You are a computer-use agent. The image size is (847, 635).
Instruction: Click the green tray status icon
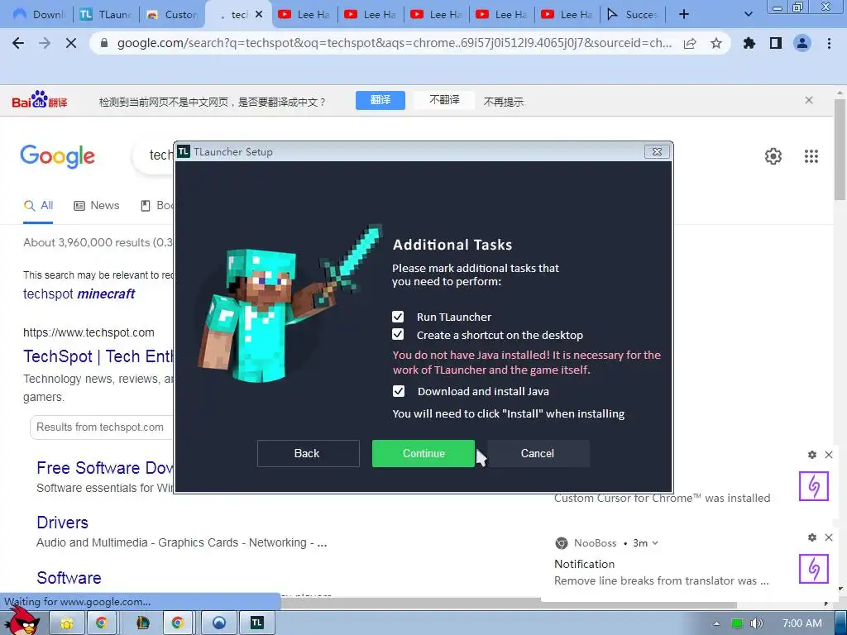pyautogui.click(x=737, y=623)
